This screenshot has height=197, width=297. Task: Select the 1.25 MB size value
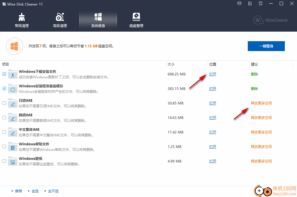175,147
